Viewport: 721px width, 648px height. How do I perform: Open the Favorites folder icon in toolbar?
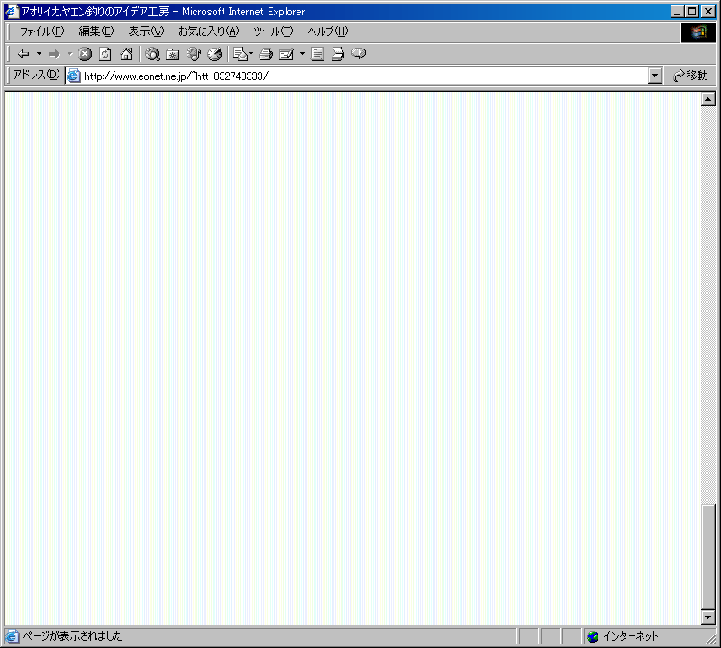(x=173, y=54)
